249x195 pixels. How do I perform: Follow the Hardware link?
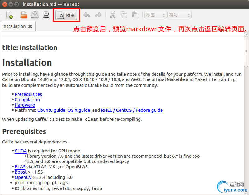(25, 105)
